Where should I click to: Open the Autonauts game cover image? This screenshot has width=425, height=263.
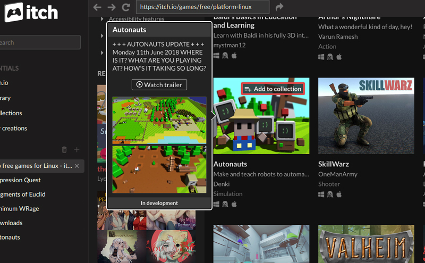pyautogui.click(x=261, y=116)
